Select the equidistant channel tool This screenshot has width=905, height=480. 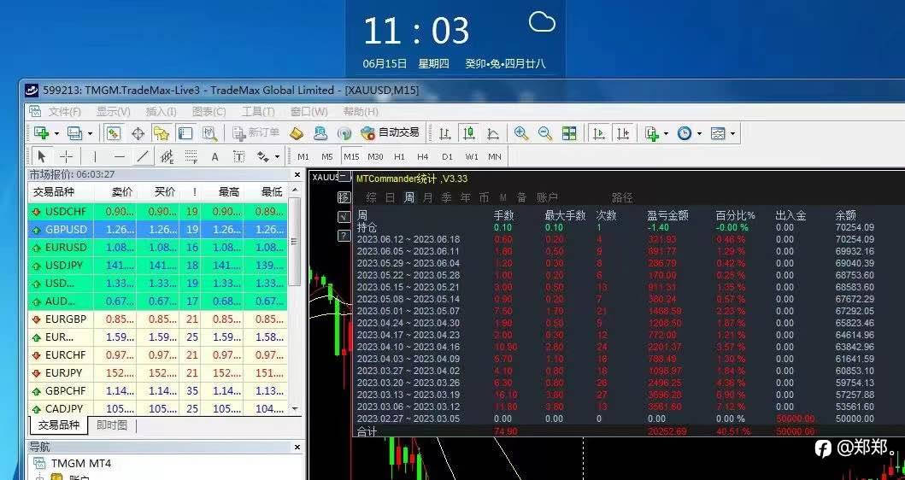[x=167, y=156]
